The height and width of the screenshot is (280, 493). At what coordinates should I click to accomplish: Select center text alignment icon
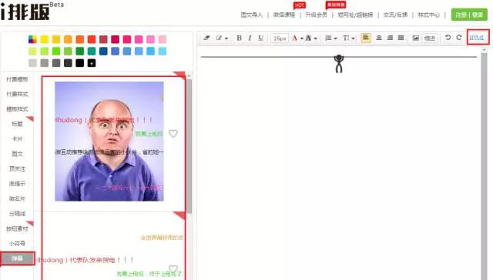coord(379,38)
